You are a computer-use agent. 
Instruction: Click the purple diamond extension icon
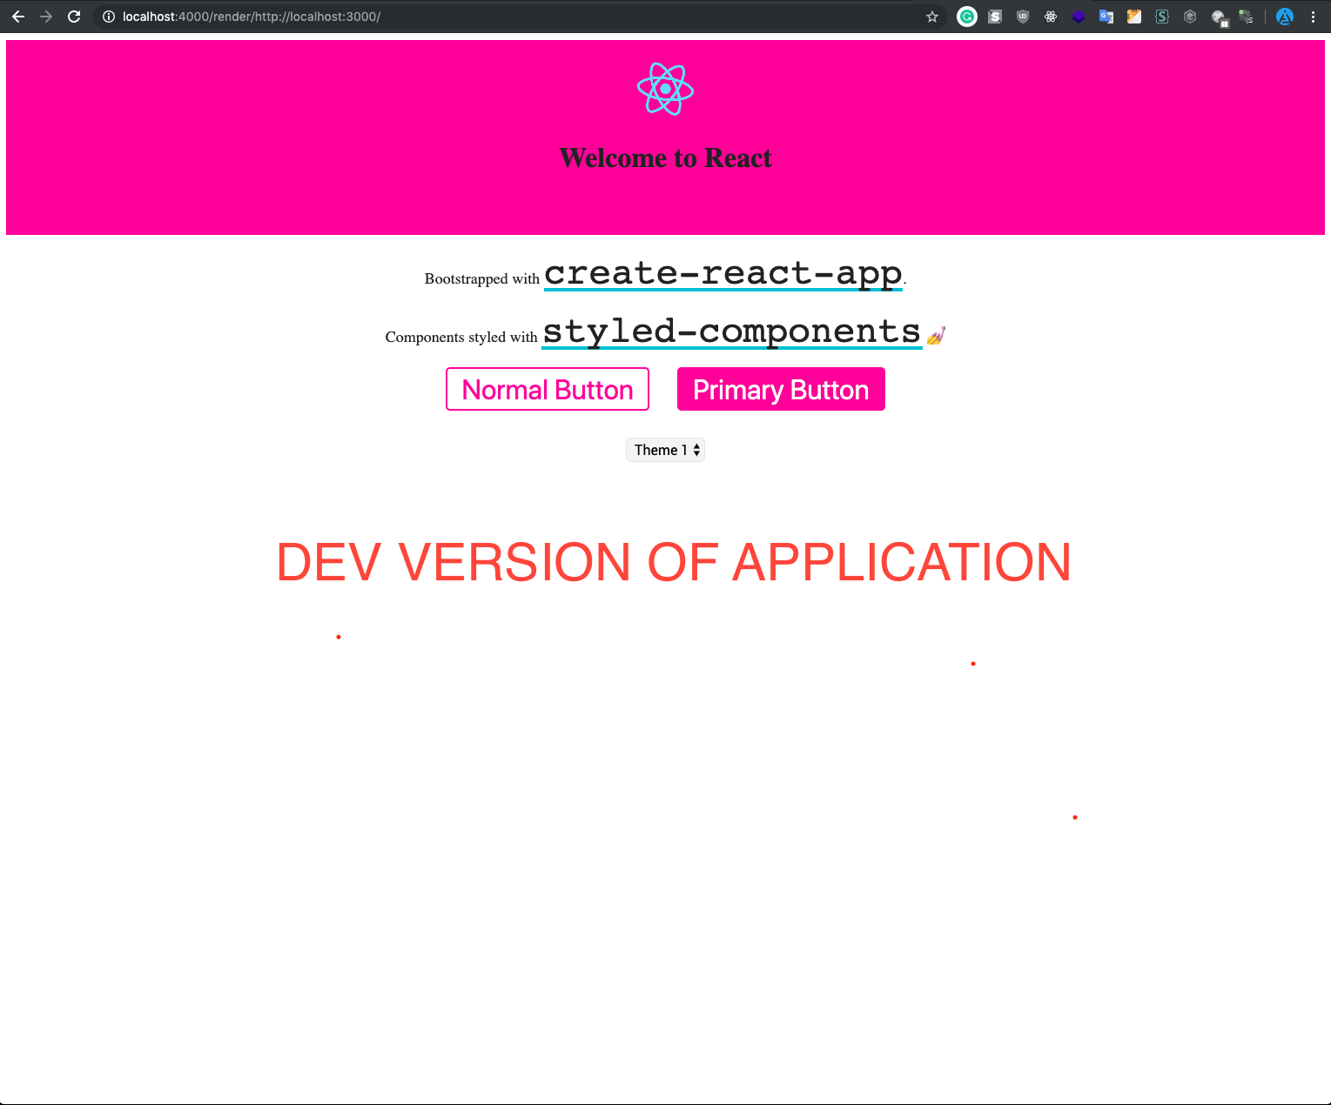[1079, 17]
